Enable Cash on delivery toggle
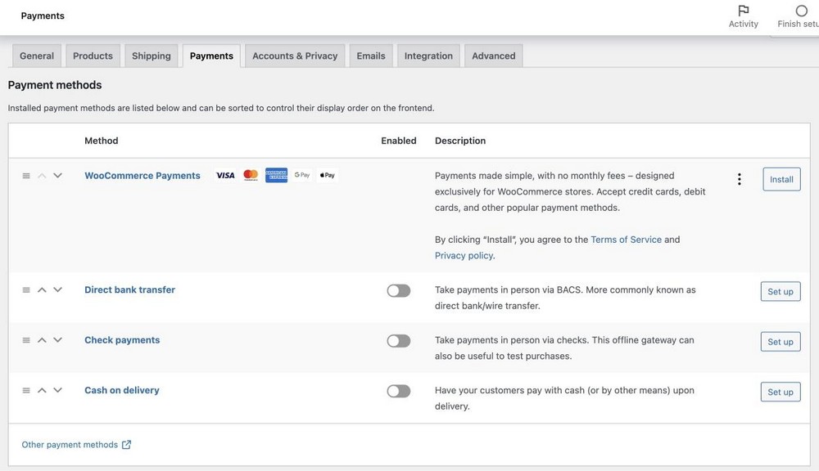 tap(399, 391)
